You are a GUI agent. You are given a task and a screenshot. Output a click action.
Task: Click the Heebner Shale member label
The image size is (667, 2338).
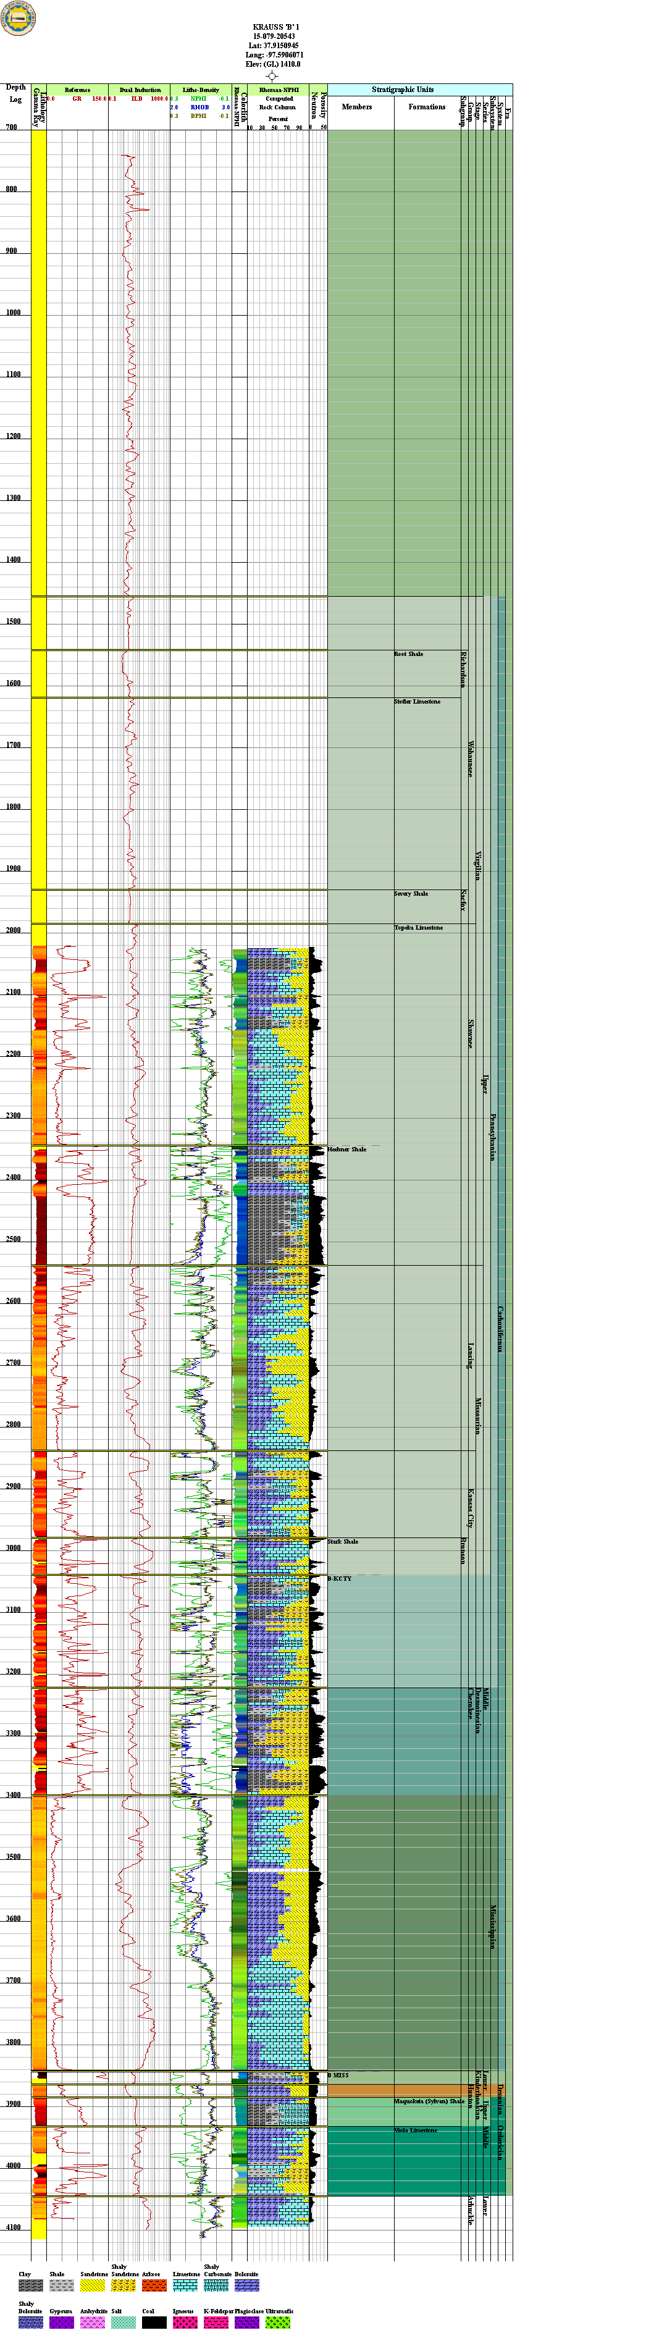click(346, 1149)
